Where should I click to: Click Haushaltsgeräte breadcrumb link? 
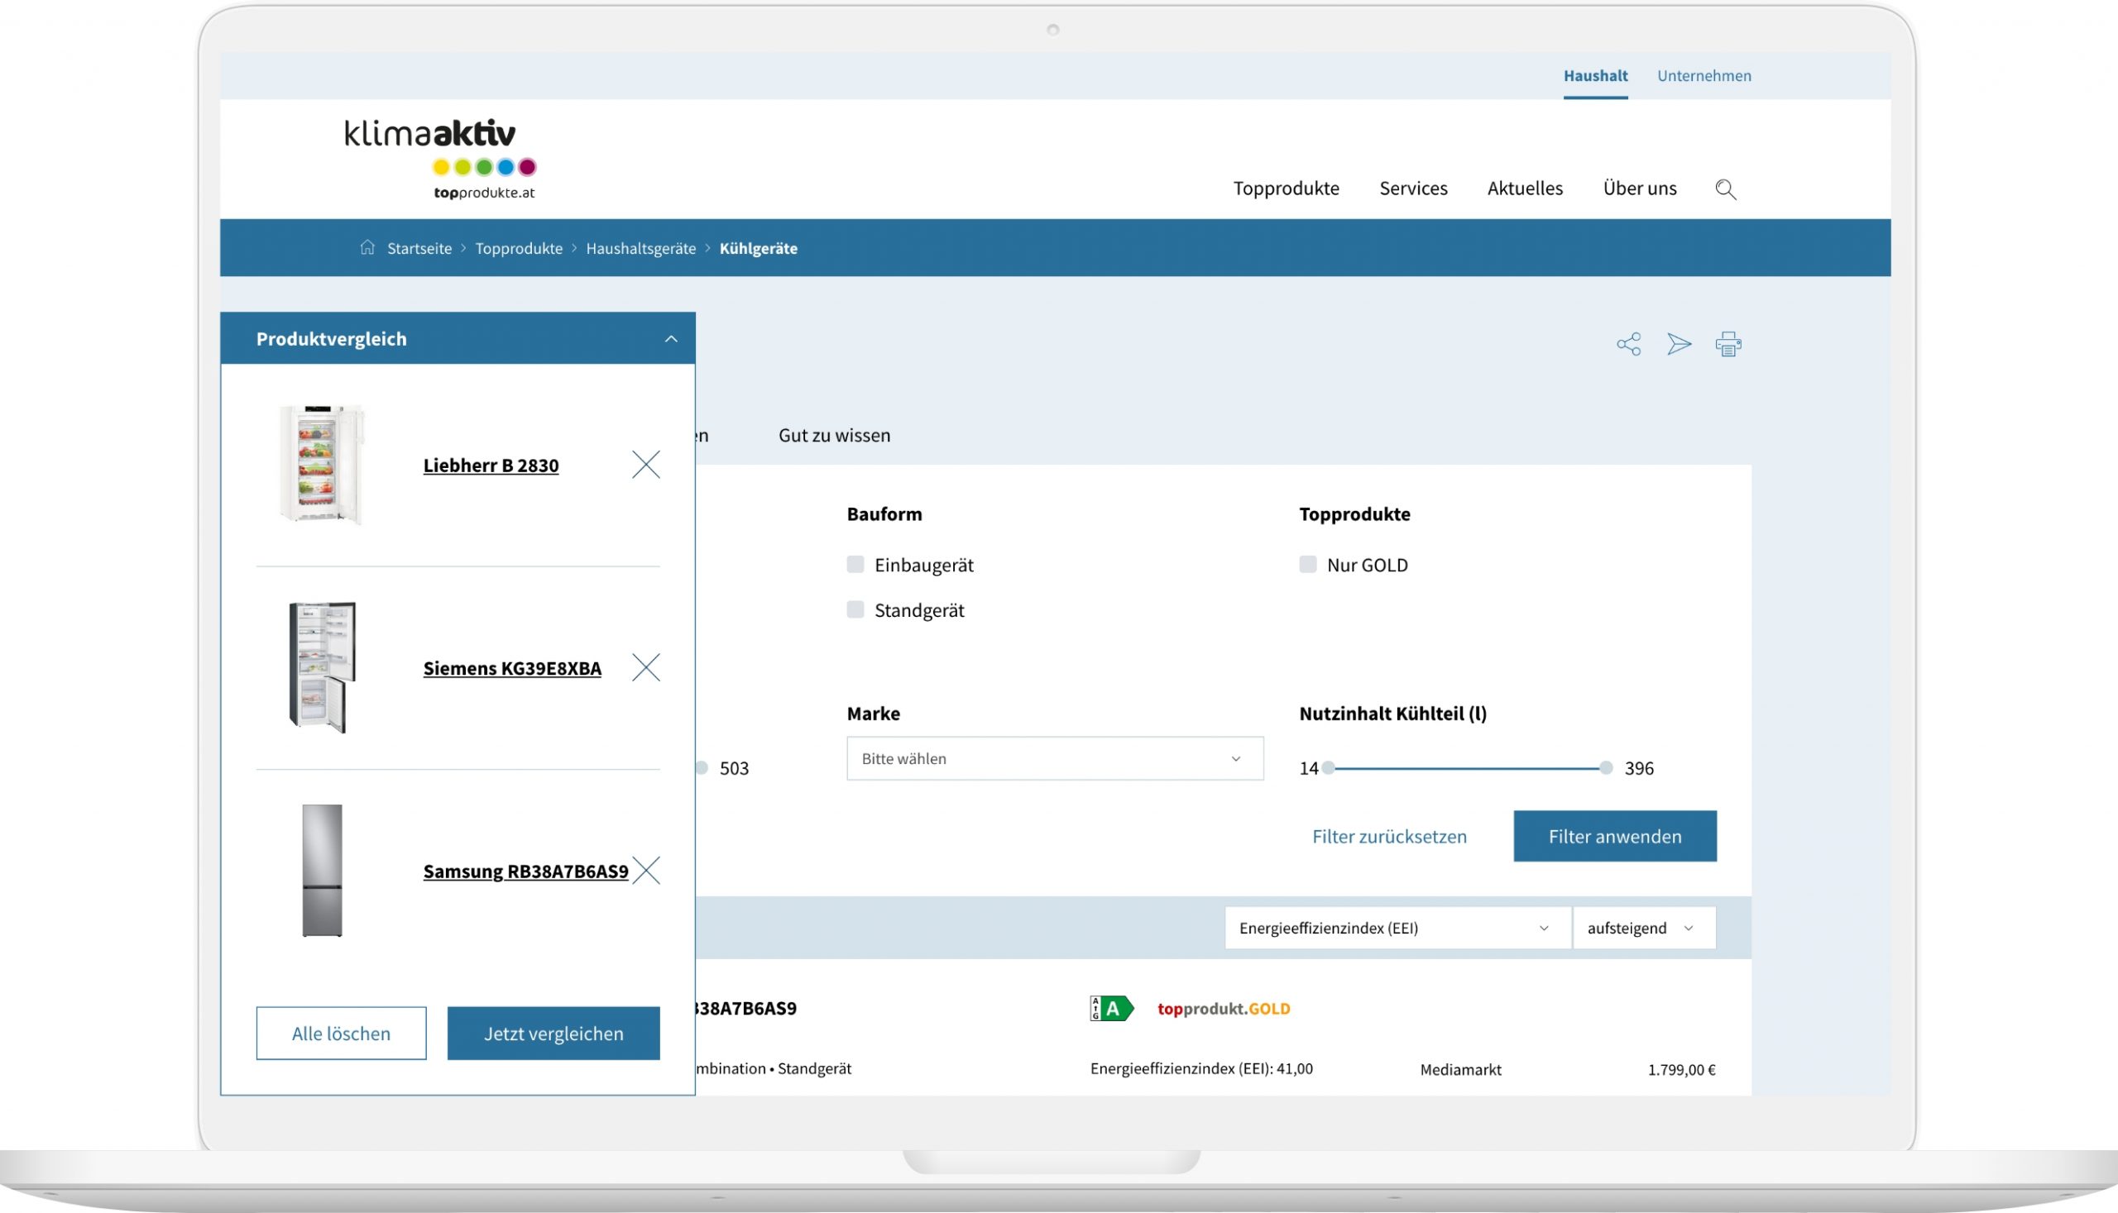641,248
